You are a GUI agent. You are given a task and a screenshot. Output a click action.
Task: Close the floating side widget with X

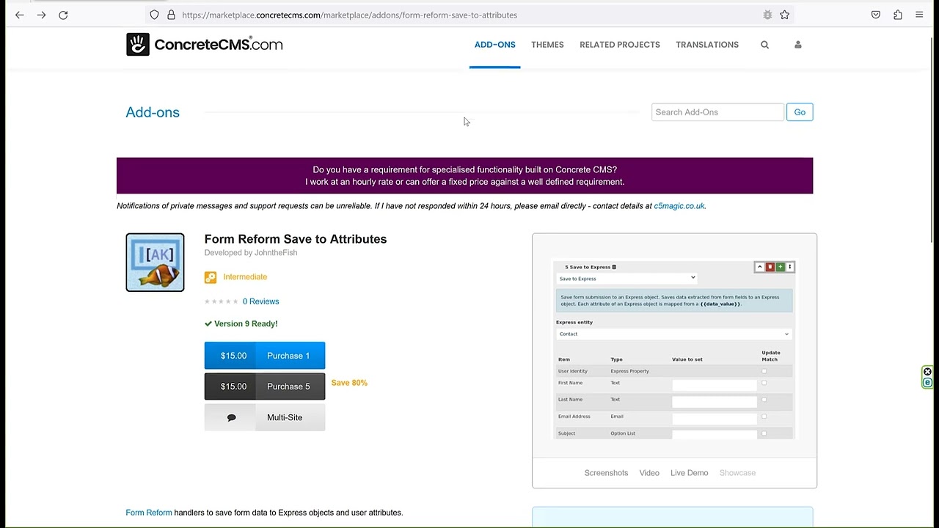927,372
